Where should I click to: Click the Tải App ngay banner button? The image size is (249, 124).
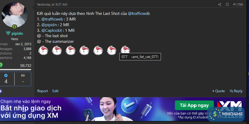[194, 105]
